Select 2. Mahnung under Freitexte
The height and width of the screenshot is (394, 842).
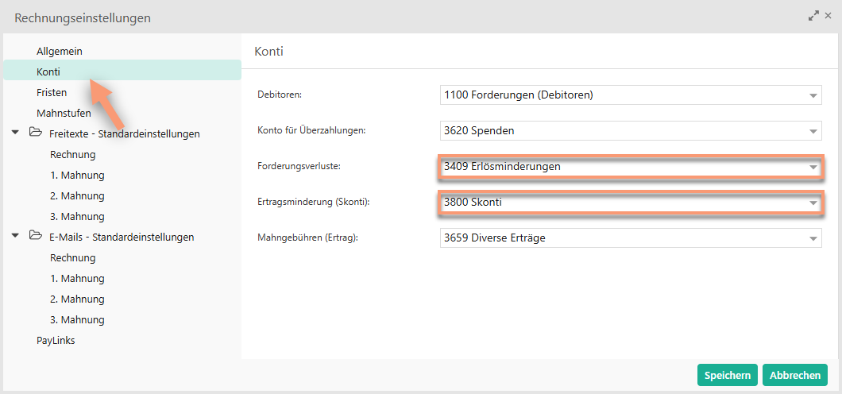pos(77,196)
